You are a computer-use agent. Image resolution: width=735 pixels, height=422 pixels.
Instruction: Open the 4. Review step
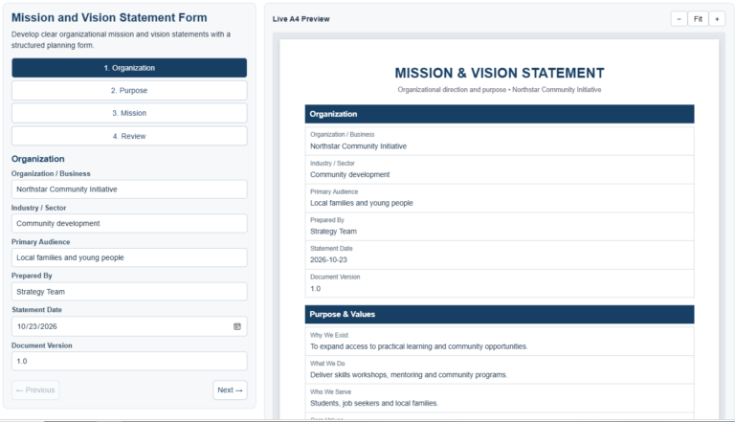(x=129, y=136)
